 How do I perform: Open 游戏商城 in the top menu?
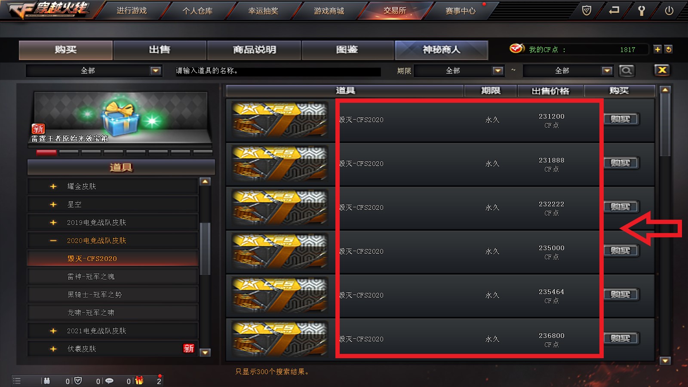click(329, 11)
